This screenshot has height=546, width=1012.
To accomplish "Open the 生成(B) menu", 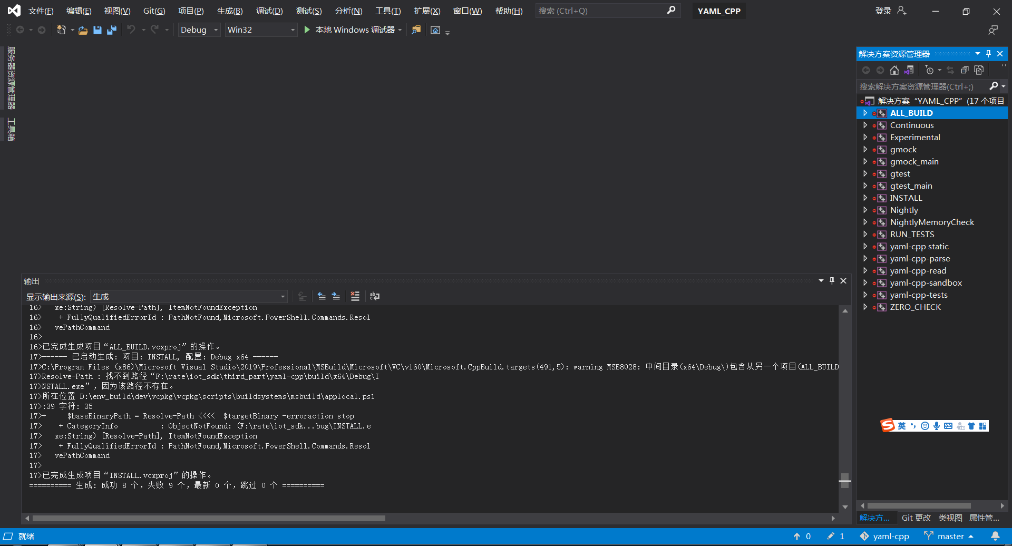I will [229, 11].
